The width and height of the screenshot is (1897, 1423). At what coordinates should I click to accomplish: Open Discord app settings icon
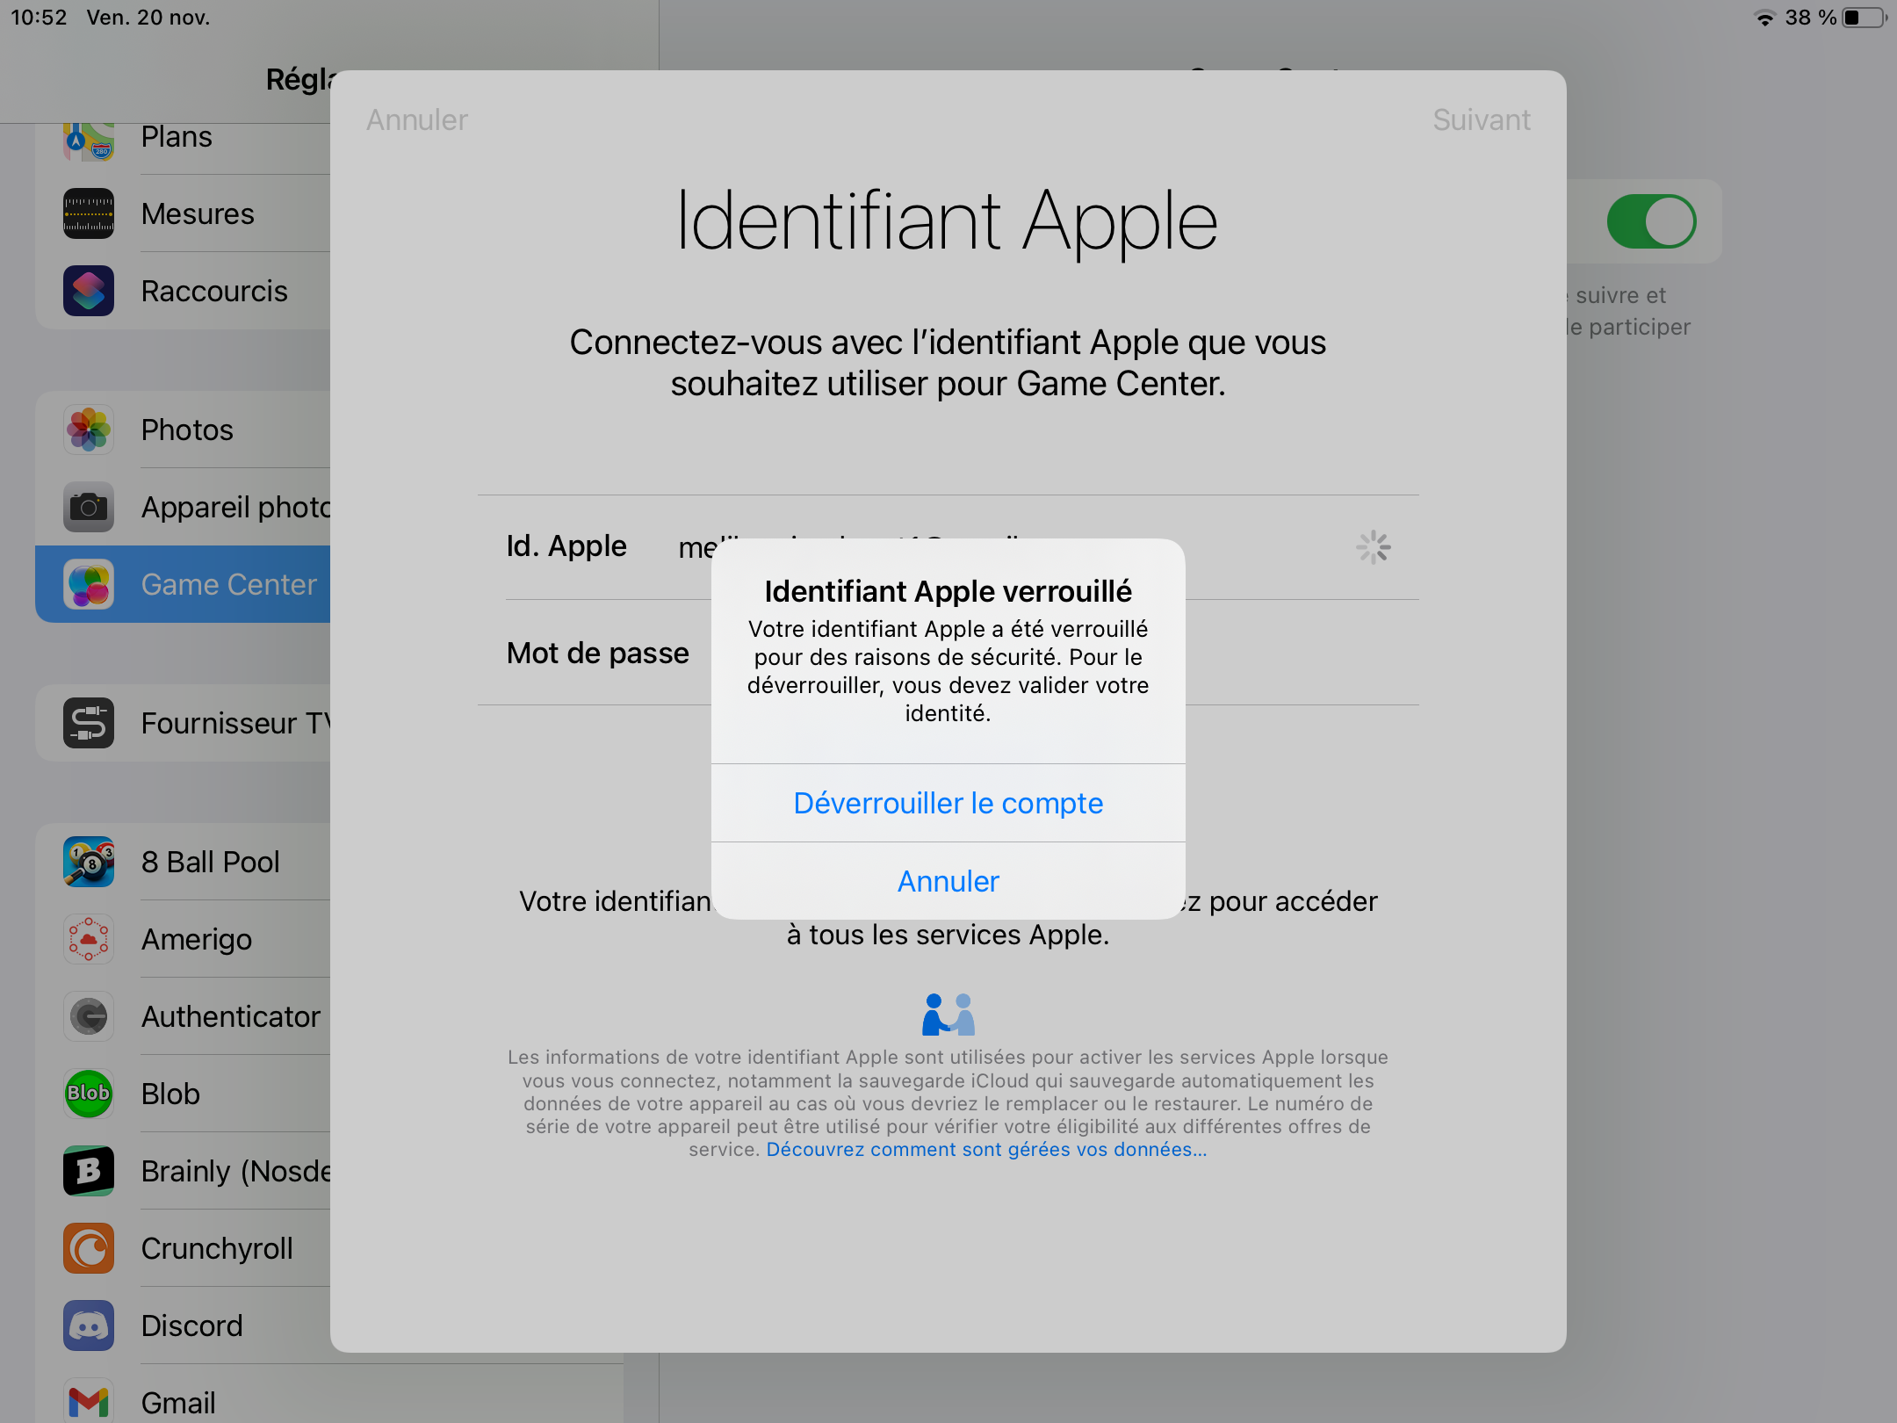[x=89, y=1325]
